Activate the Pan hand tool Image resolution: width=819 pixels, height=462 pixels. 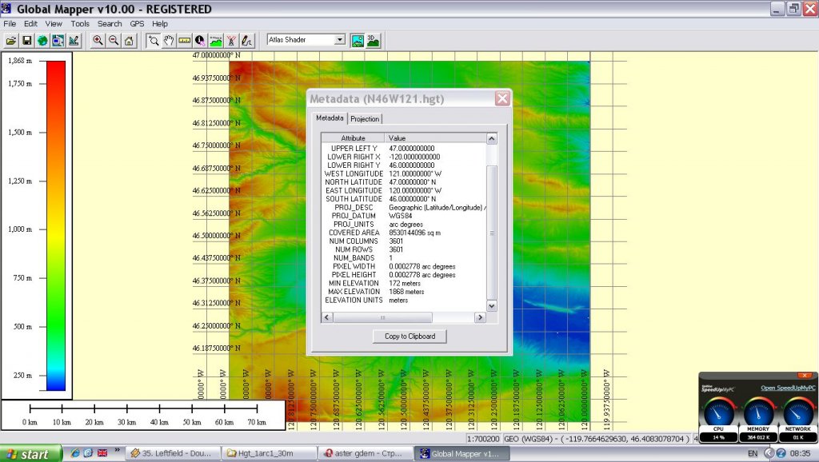[x=169, y=40]
